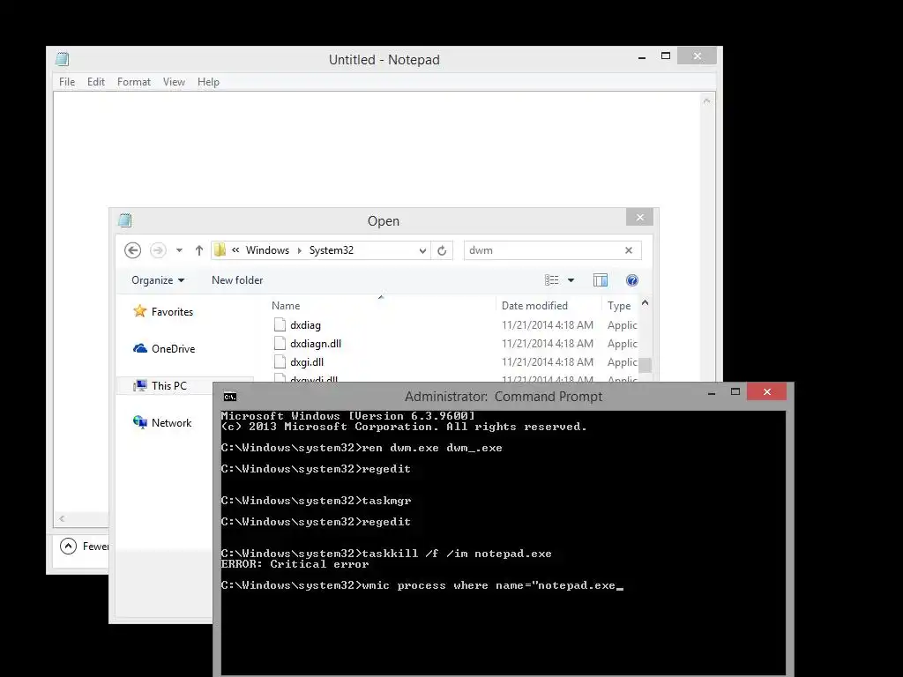The image size is (903, 677).
Task: Open the Format menu in Notepad
Action: point(134,82)
